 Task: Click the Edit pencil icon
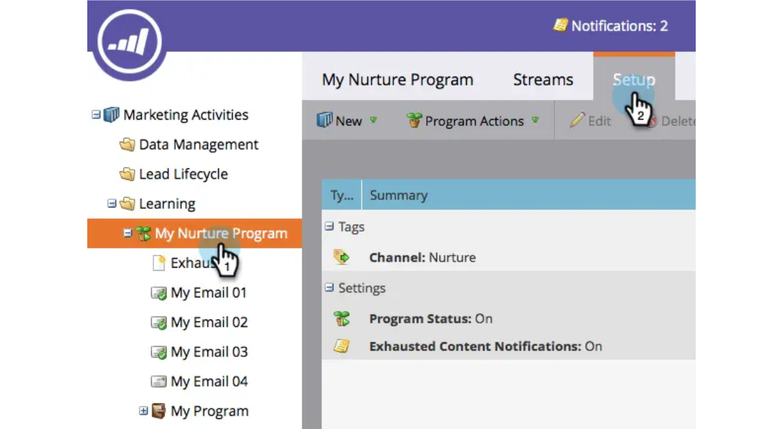point(577,120)
